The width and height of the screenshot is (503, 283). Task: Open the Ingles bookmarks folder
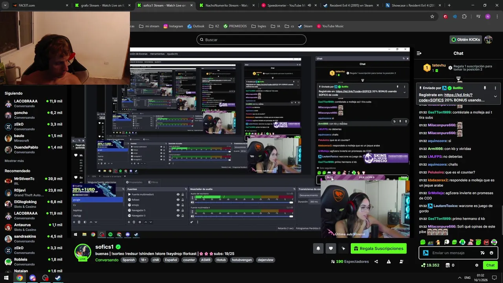point(259,26)
